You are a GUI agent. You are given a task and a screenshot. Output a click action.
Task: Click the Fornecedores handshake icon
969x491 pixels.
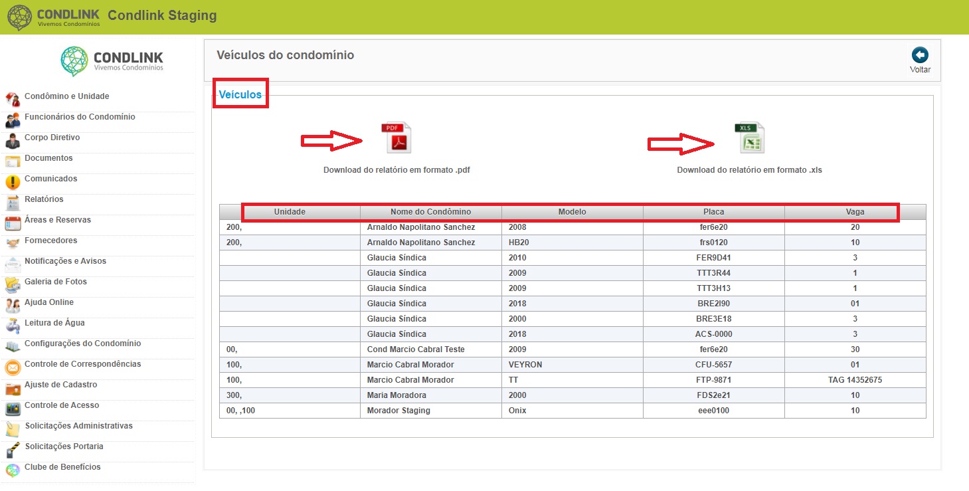pyautogui.click(x=13, y=244)
